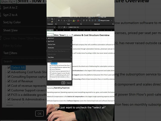
Task: Uncheck center list 'Advertising Cost funds Shin Flow' box
Action: (x=50, y=65)
